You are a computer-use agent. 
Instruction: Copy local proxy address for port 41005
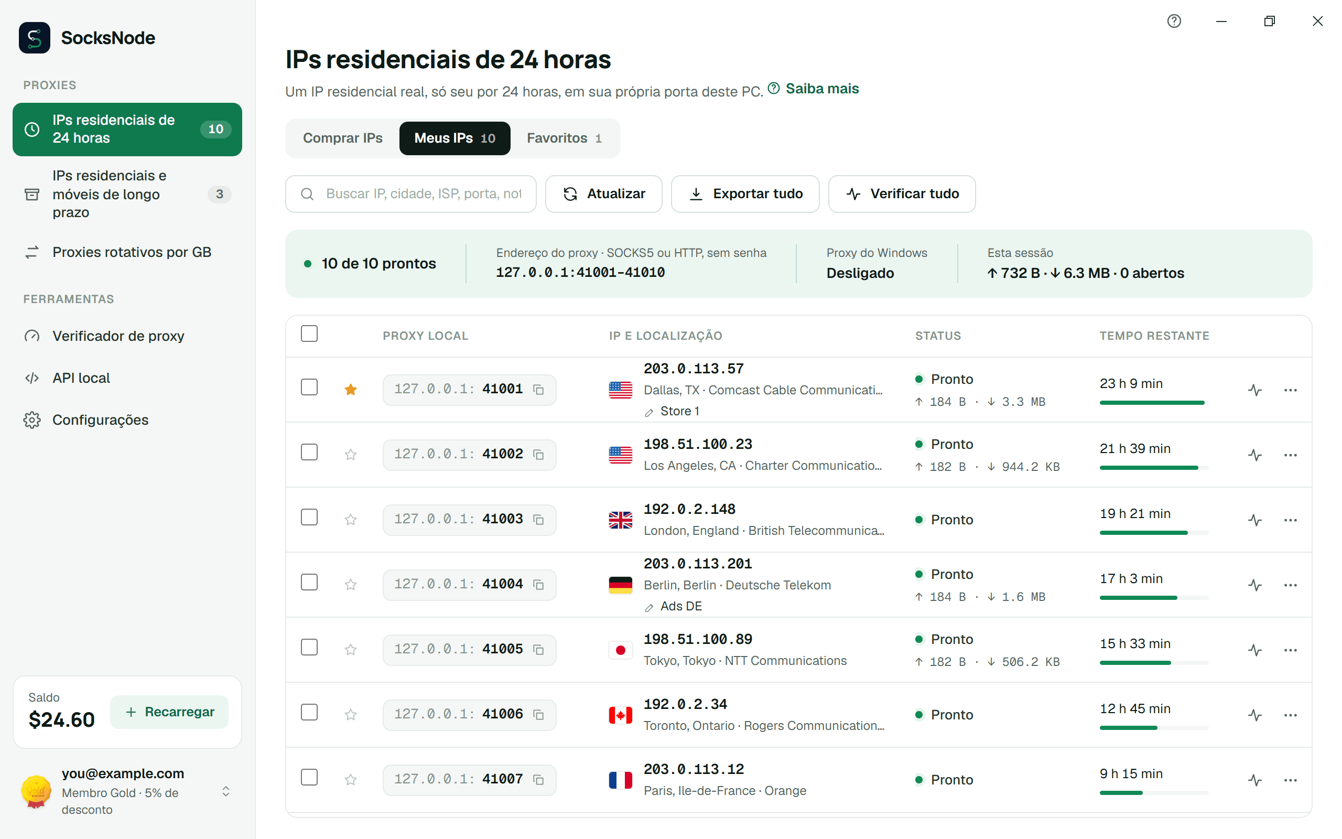point(538,649)
